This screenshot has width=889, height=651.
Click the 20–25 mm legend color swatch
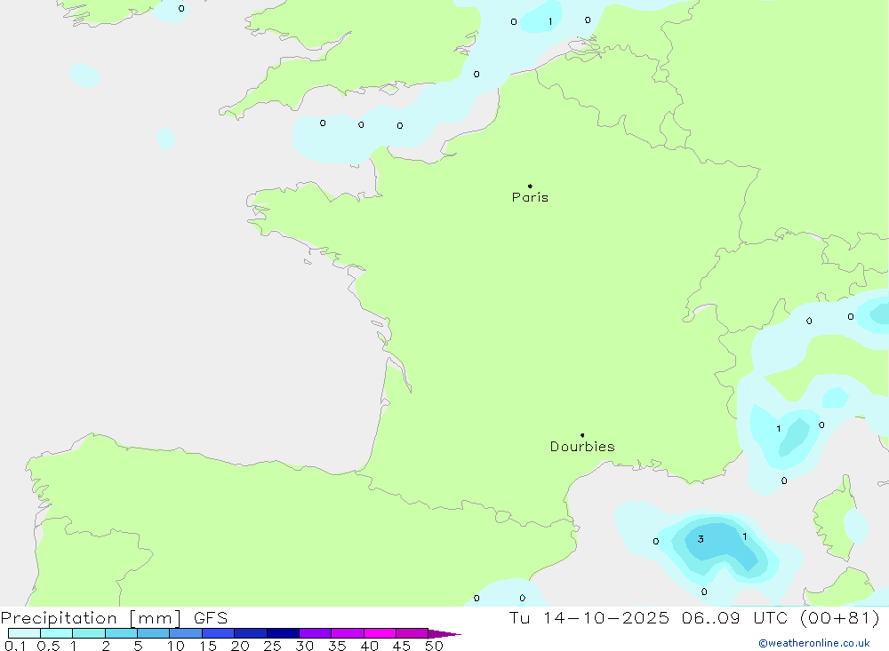(x=251, y=633)
